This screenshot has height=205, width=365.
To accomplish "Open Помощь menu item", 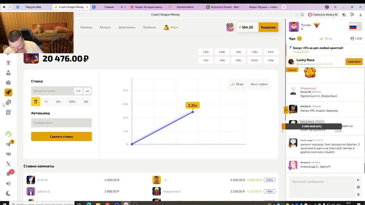I will 86,27.
